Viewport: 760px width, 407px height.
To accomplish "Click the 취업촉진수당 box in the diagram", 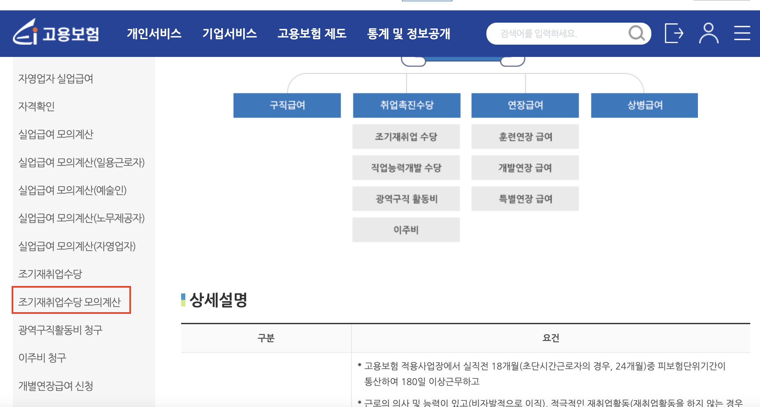I will tap(407, 105).
